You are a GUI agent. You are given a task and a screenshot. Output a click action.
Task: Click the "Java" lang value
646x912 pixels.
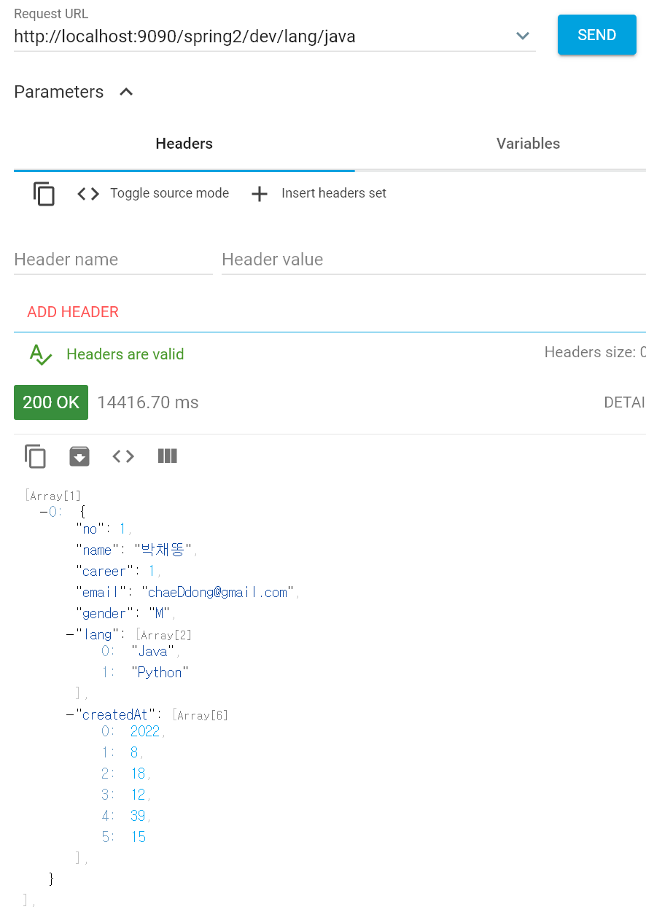click(153, 651)
